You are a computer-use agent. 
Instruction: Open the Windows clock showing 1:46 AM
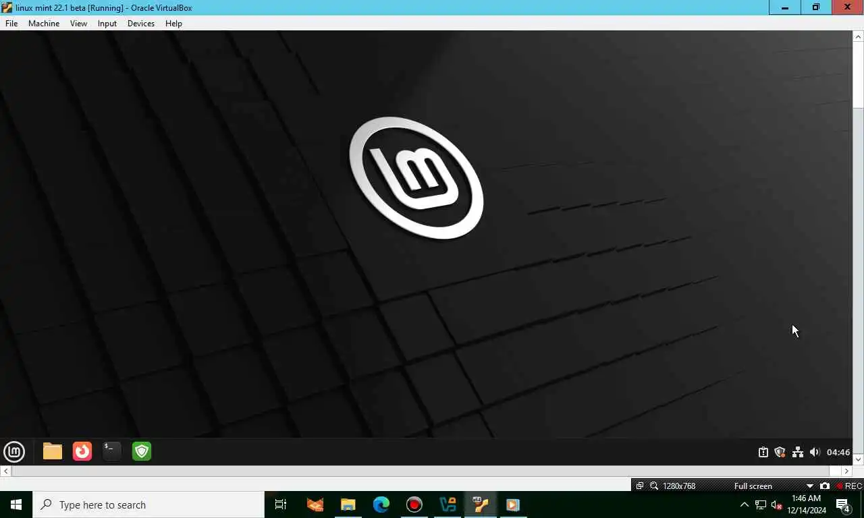point(807,505)
